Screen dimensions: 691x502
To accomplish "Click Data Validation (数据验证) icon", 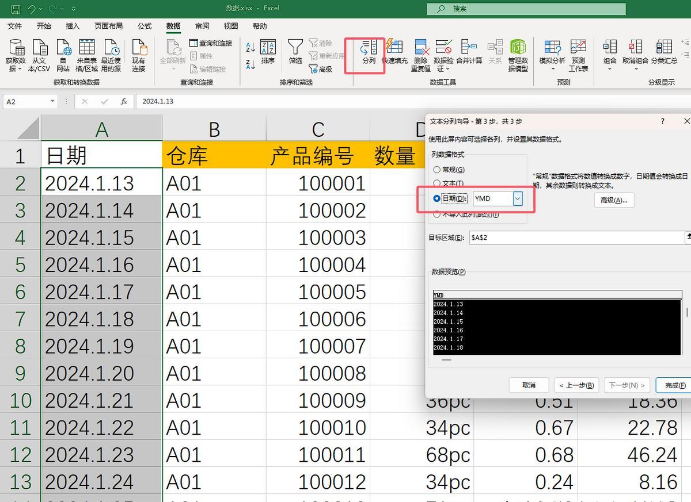I will [x=443, y=56].
